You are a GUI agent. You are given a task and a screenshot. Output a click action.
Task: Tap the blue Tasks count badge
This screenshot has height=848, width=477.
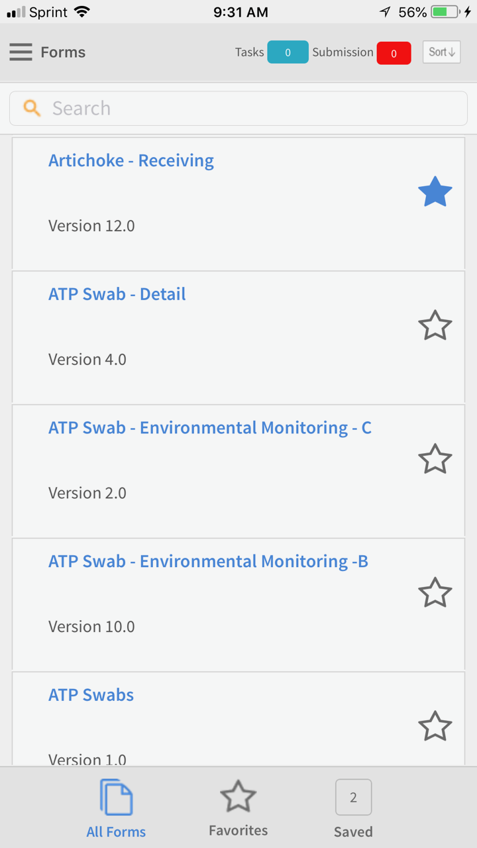coord(288,52)
